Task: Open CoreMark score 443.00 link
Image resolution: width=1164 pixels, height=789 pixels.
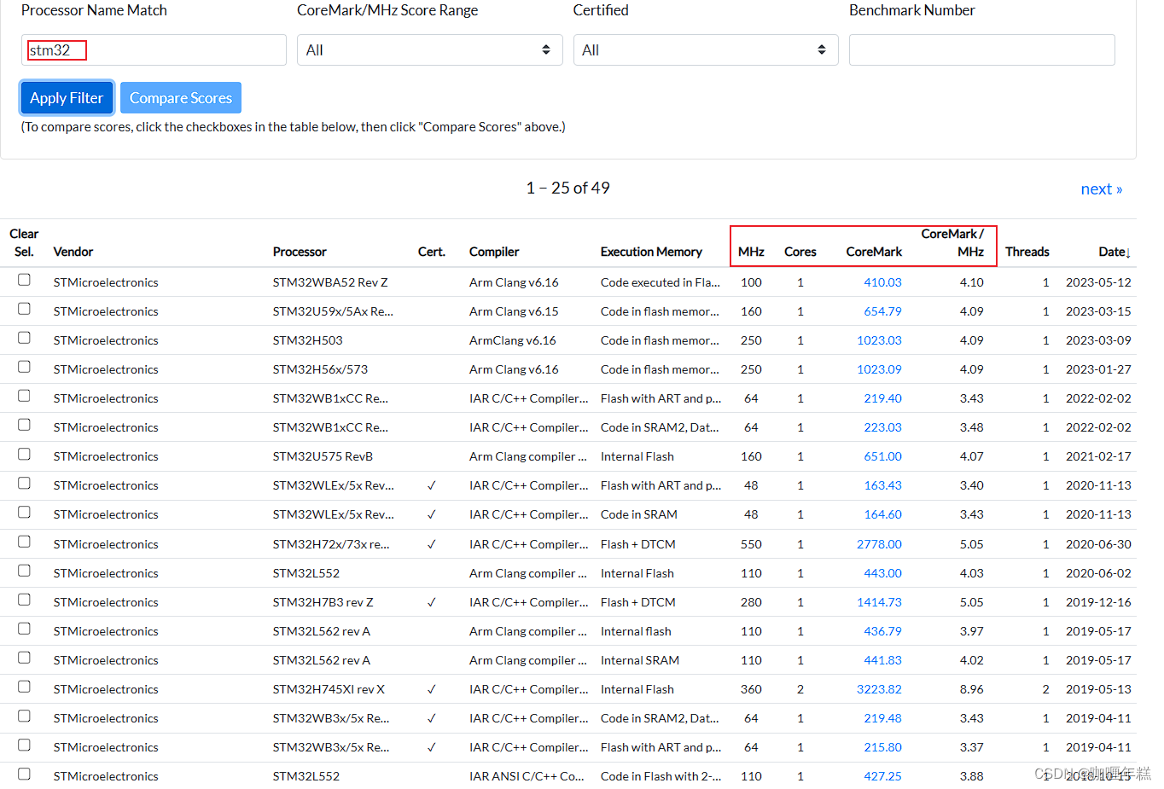Action: (x=882, y=573)
